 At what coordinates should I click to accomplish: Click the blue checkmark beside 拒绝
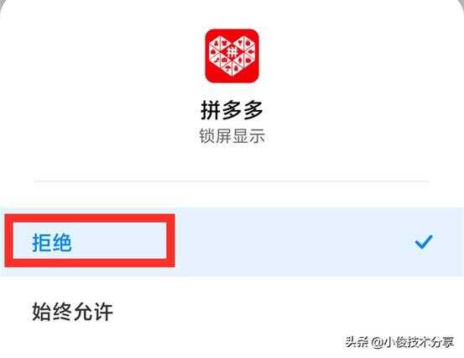[424, 242]
